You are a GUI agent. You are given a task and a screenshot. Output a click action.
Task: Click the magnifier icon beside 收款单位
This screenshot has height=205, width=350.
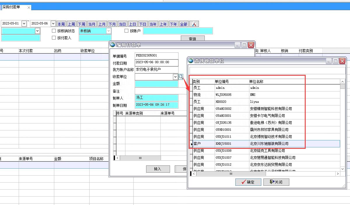(181, 77)
